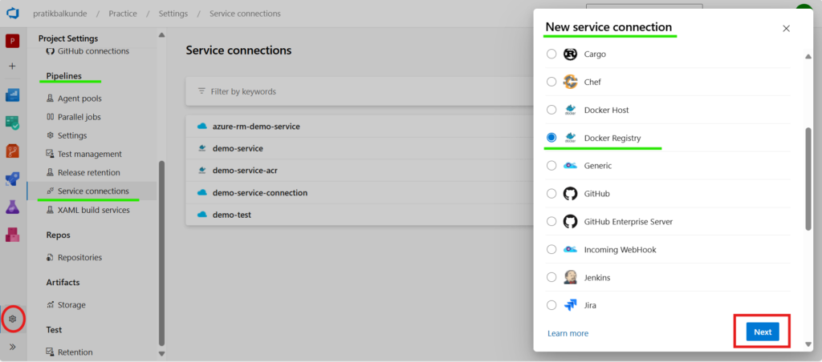Open the Practice project tile icon
Screen dimensions: 822x362
(x=13, y=41)
